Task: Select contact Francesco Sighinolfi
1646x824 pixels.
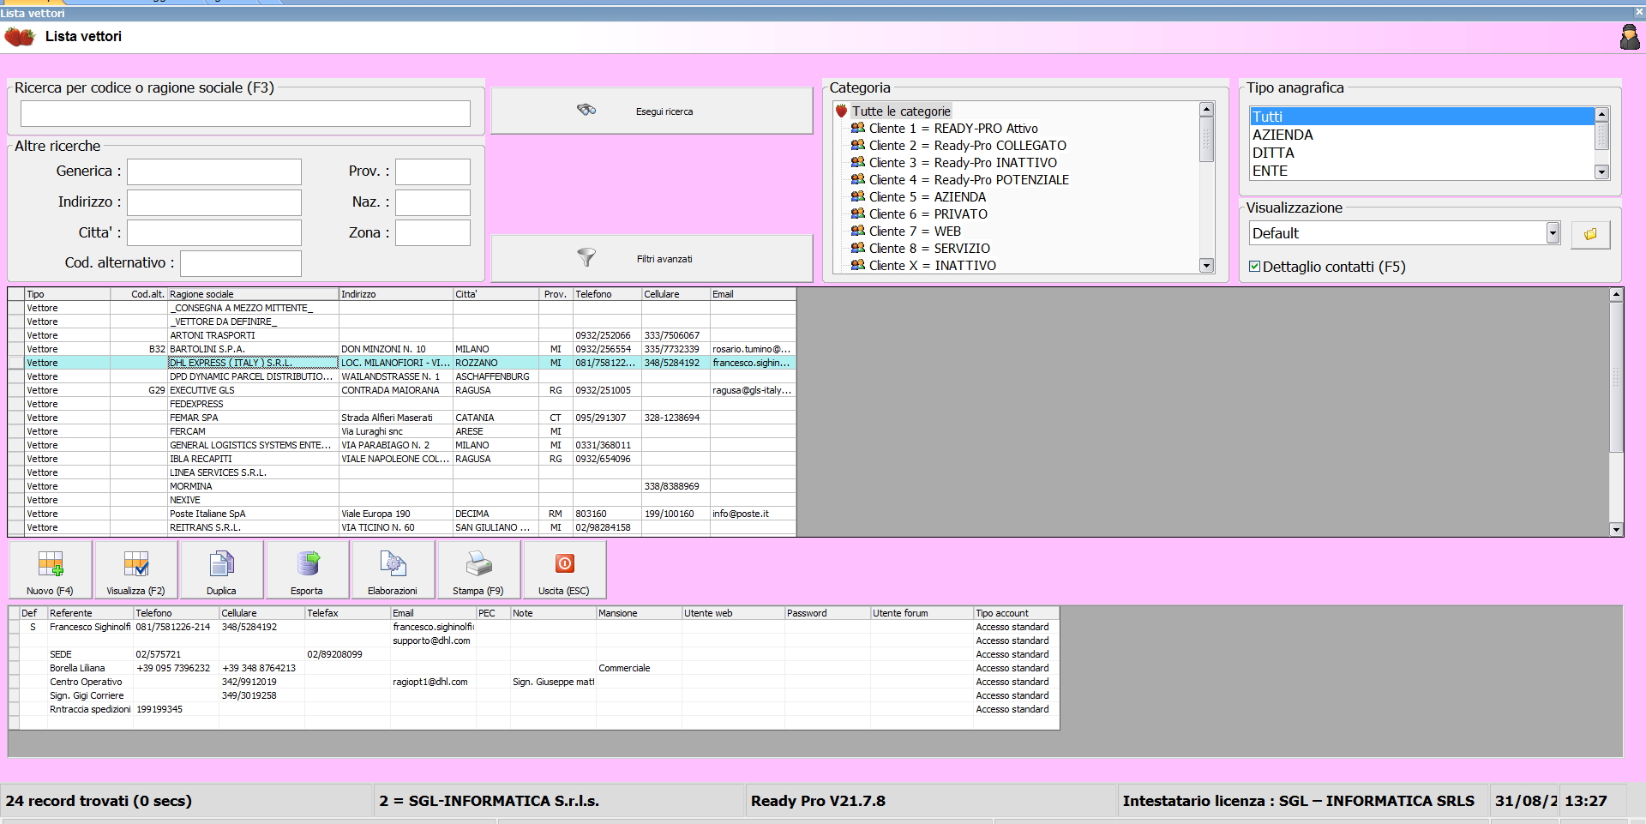Action: pos(534,627)
